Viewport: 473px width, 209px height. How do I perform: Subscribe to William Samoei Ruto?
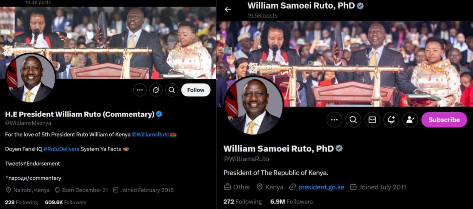(x=444, y=120)
